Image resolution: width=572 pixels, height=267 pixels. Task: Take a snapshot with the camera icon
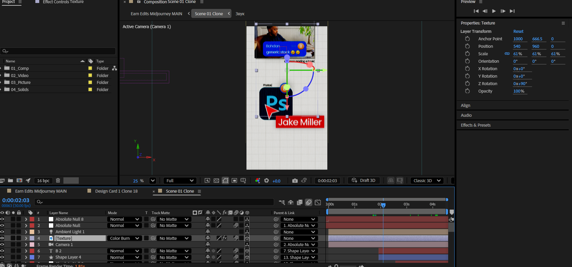pyautogui.click(x=295, y=181)
